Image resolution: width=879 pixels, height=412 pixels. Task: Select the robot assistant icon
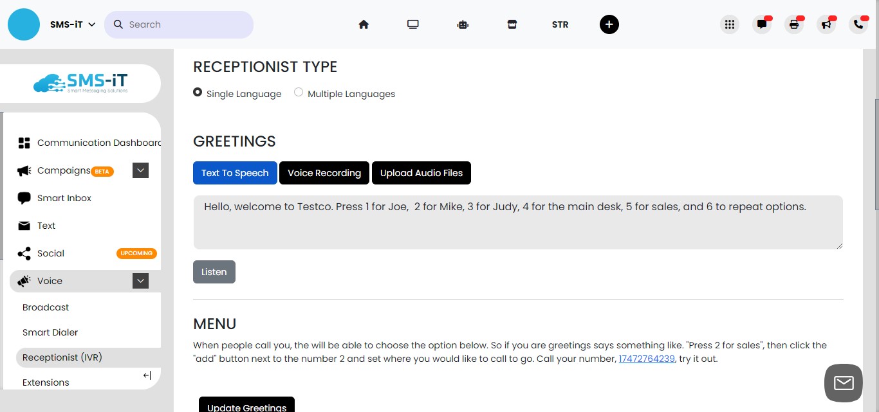click(x=463, y=24)
